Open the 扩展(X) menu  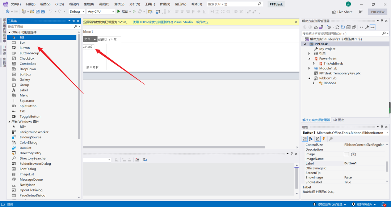165,4
